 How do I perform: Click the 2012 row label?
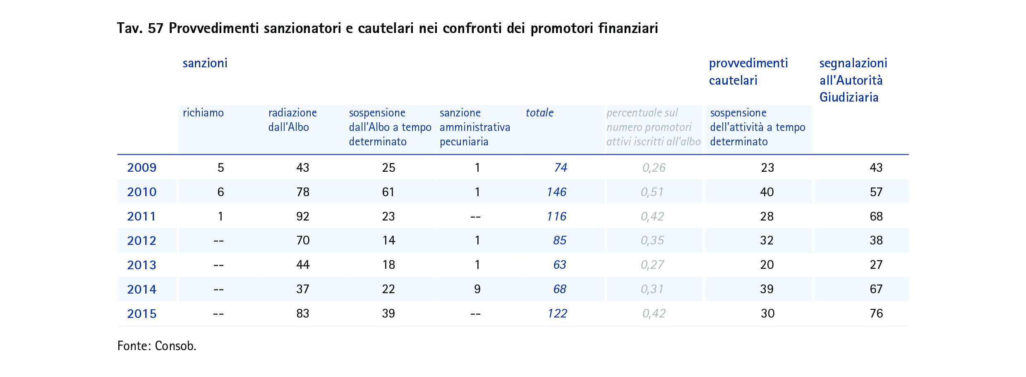[x=141, y=241]
